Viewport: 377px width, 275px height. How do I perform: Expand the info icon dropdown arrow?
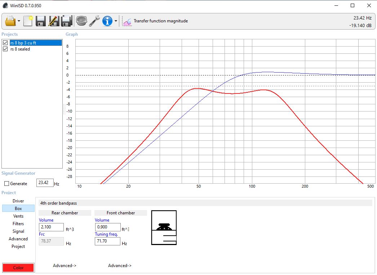[x=116, y=21]
